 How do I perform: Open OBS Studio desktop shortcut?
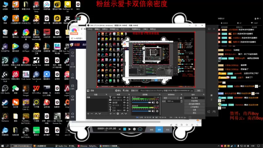[x=5, y=89]
